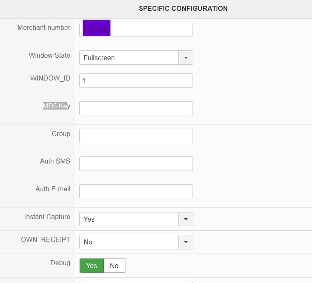The height and width of the screenshot is (283, 312).
Task: Click into the MD5 Key field
Action: (136, 108)
